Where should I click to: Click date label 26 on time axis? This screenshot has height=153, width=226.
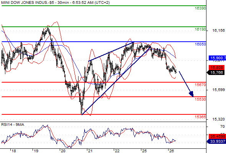click(172, 151)
